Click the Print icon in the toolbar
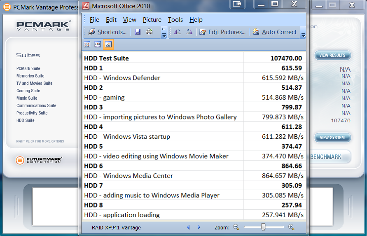The height and width of the screenshot is (236, 367). 149,32
